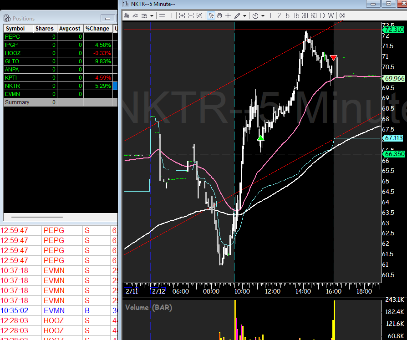Select the 12:28:03 HOOZ trade row at top
The height and width of the screenshot is (340, 407).
point(59,320)
